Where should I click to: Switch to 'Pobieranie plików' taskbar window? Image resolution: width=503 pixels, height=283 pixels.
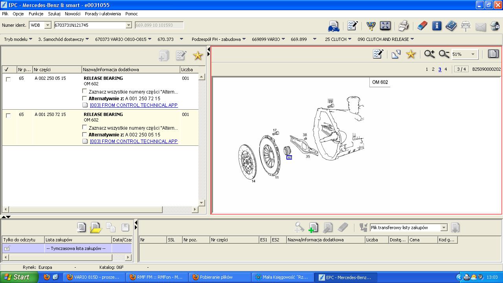point(220,277)
